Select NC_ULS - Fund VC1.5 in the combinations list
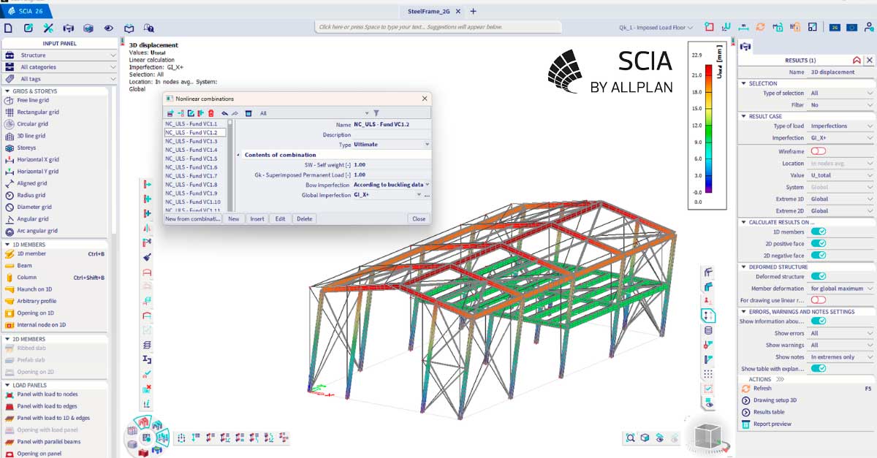The width and height of the screenshot is (877, 458). coord(191,159)
